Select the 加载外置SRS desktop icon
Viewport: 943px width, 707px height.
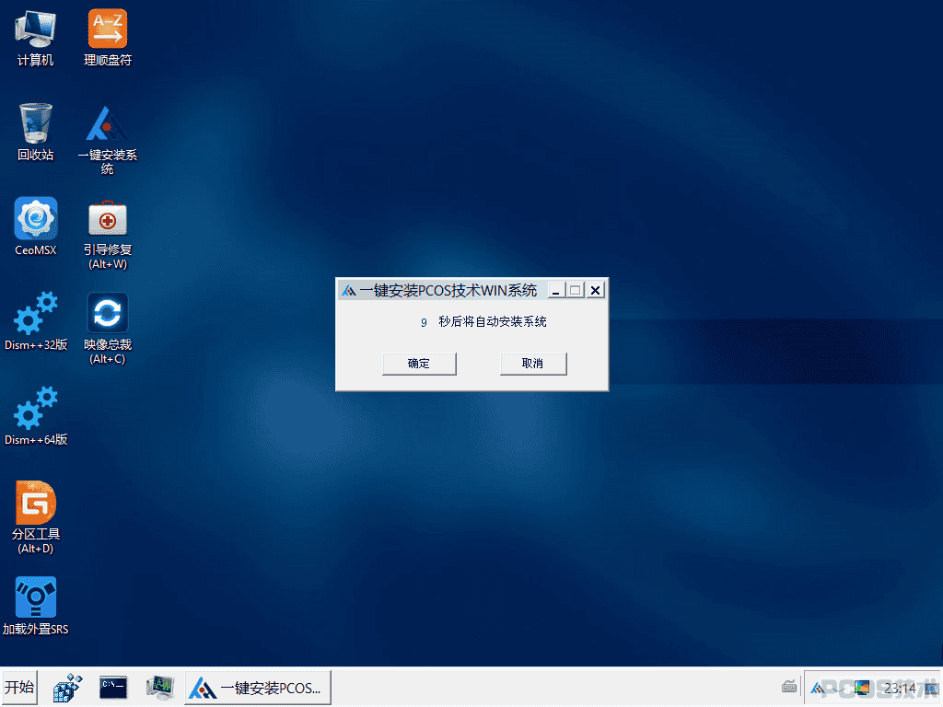(x=36, y=606)
